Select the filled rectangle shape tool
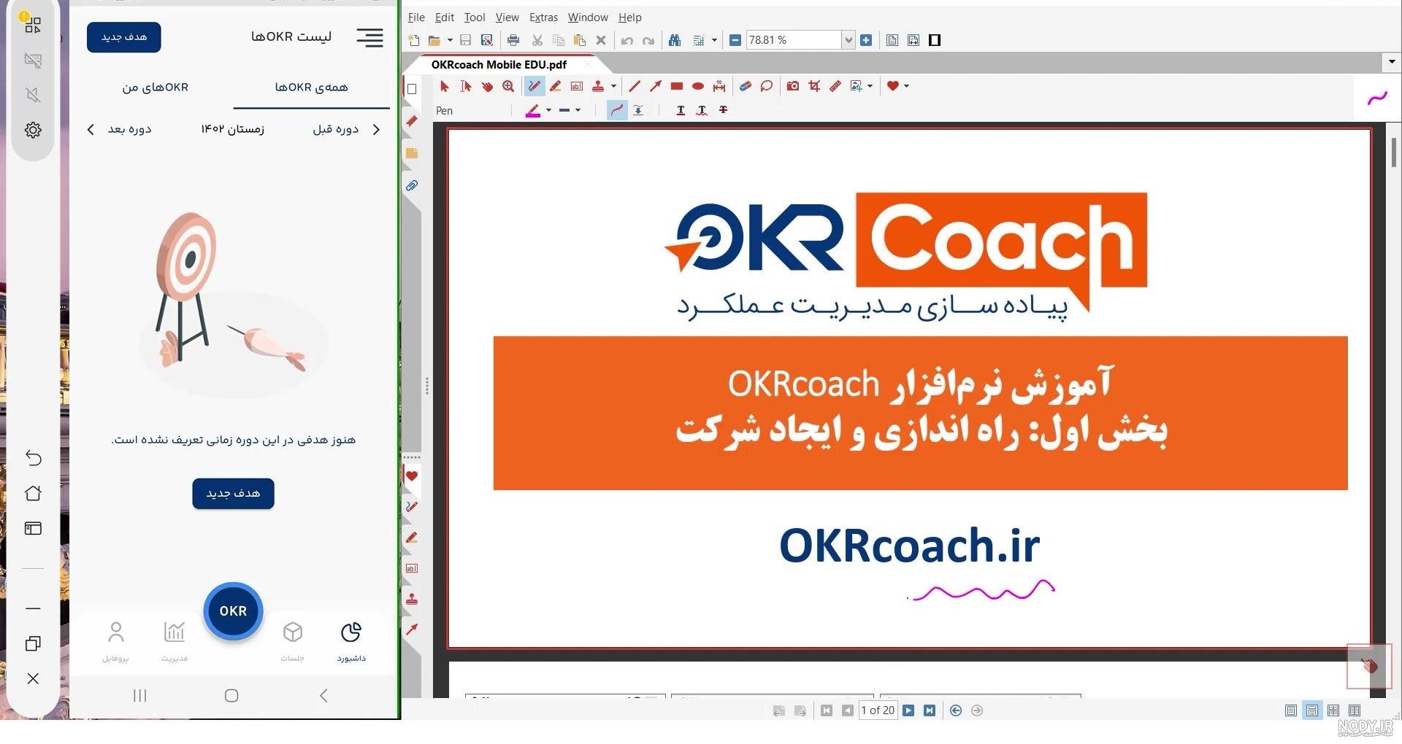Viewport: 1402px width, 744px height. [677, 86]
